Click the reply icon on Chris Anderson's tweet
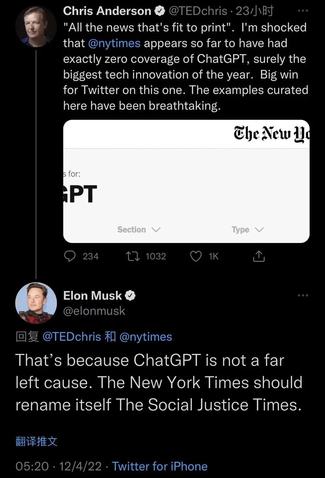Image resolution: width=325 pixels, height=478 pixels. click(70, 256)
